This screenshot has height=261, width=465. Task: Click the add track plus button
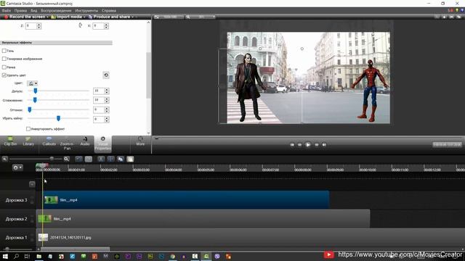[x=32, y=184]
